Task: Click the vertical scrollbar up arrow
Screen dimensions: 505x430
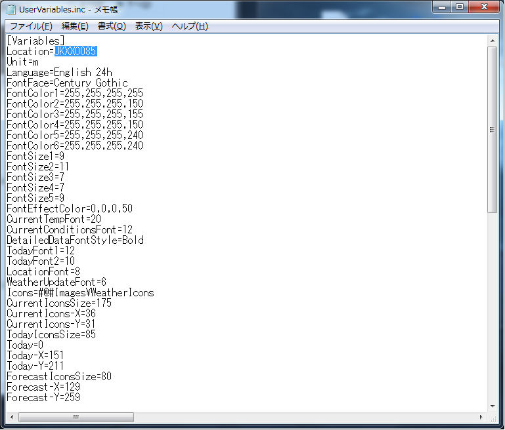Action: point(493,41)
